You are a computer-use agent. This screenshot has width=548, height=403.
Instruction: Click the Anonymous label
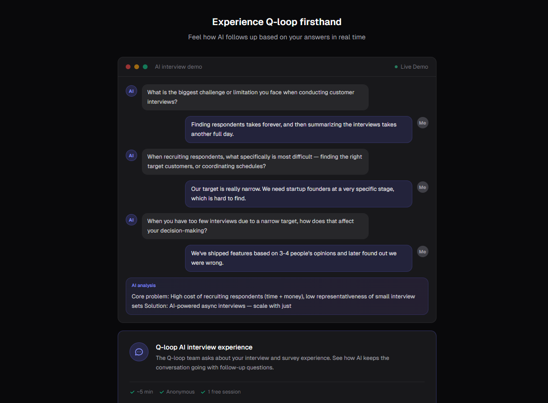click(180, 392)
